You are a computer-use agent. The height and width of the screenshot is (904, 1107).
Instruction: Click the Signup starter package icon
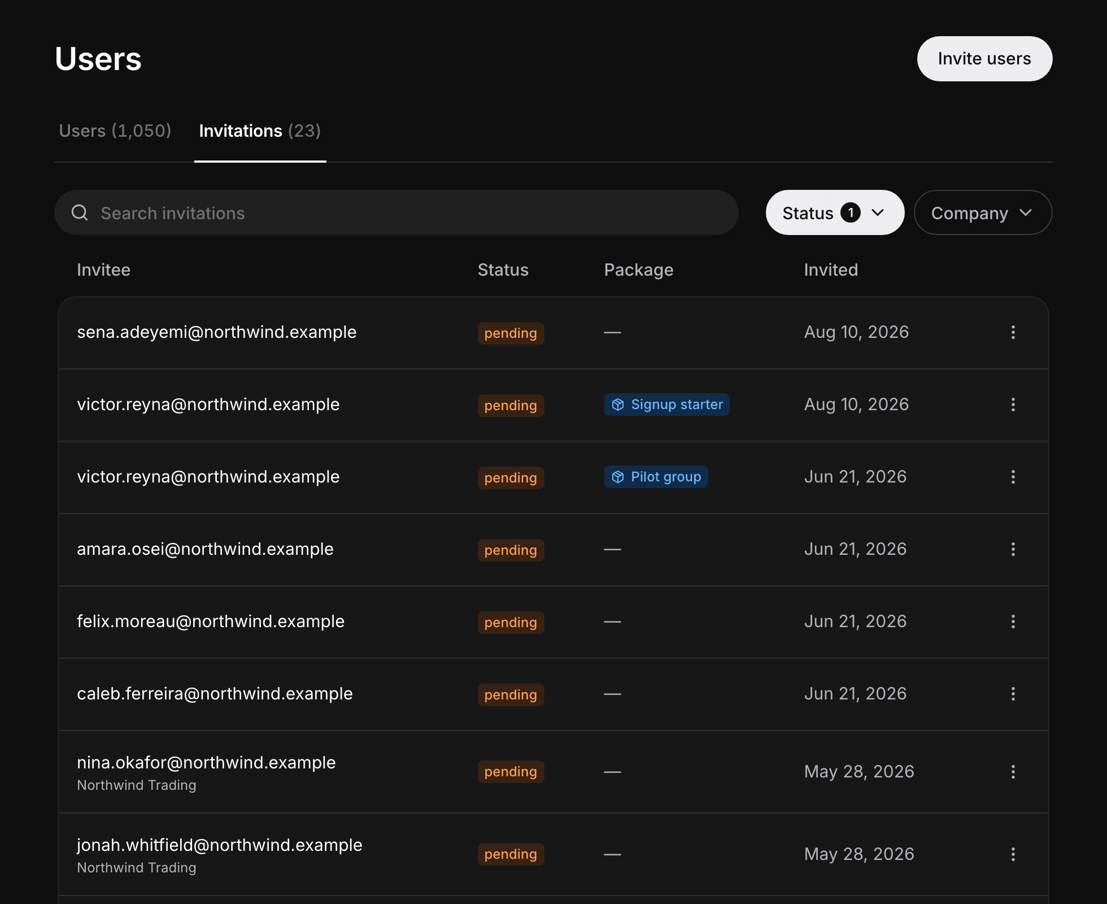point(618,405)
